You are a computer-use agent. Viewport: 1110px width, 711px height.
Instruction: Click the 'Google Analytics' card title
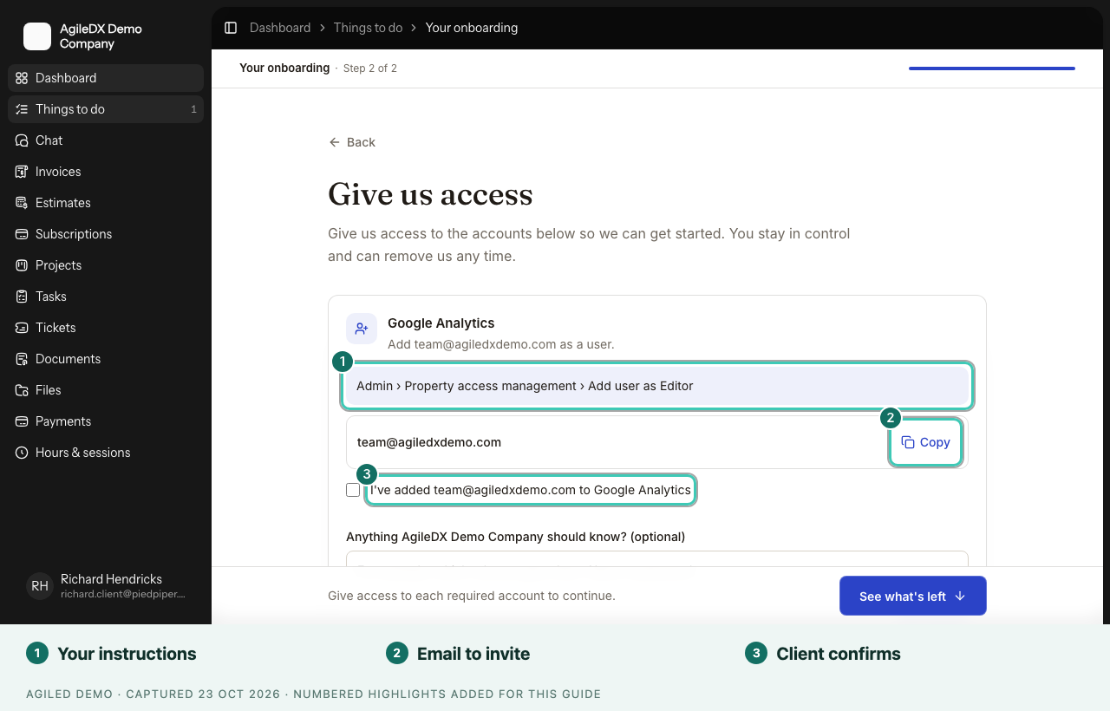(441, 323)
